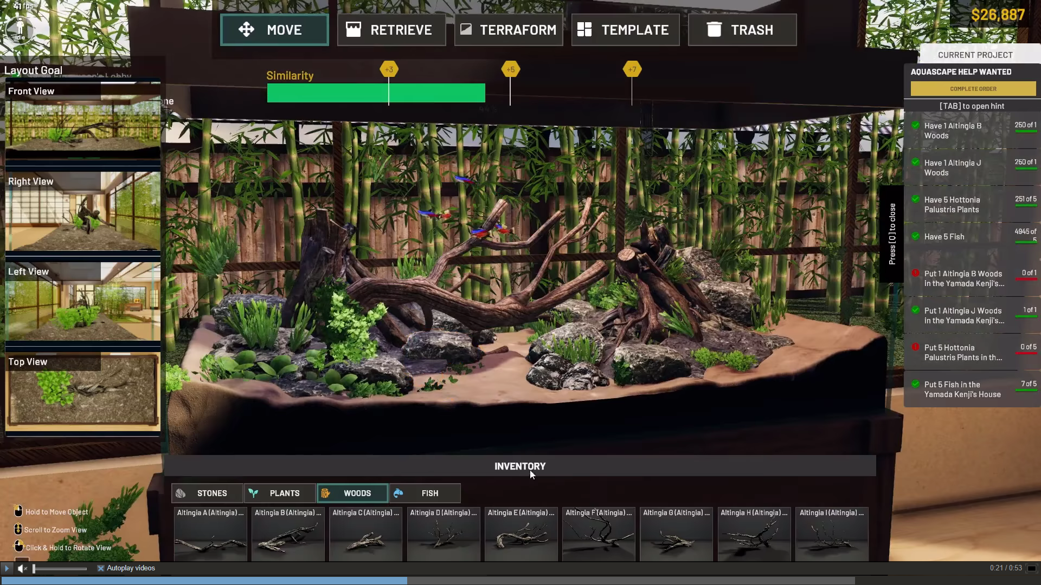Click the Fish category icon
This screenshot has width=1041, height=585.
pos(399,493)
